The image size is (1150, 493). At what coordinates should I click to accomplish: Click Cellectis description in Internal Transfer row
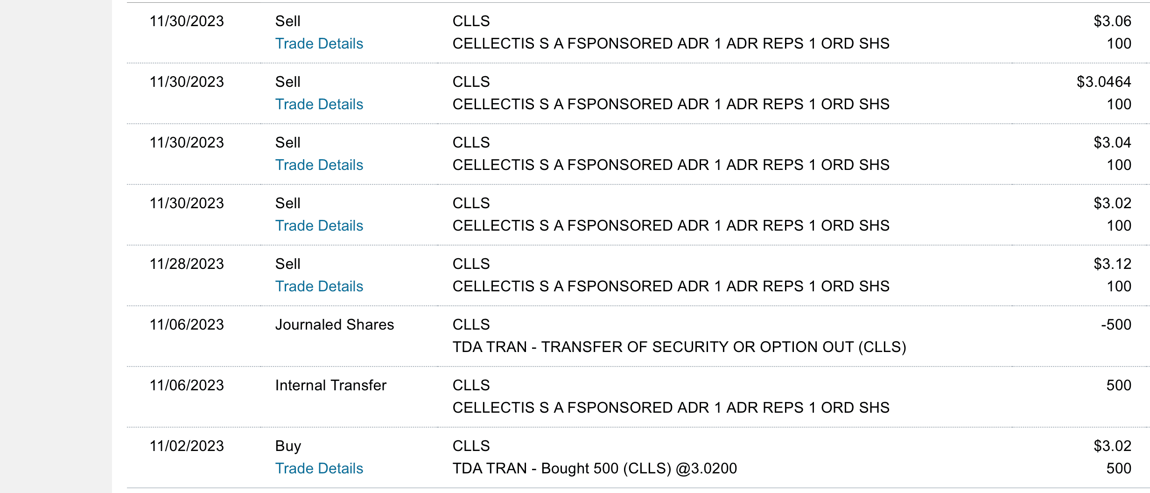[671, 408]
